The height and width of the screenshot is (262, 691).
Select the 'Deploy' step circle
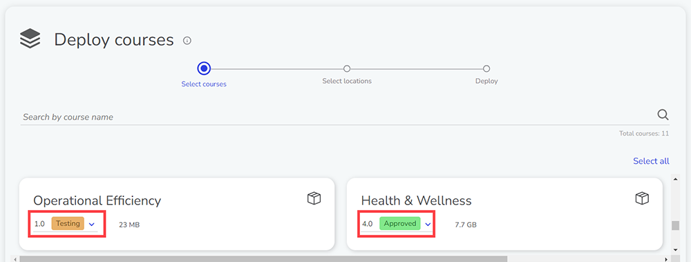click(486, 69)
